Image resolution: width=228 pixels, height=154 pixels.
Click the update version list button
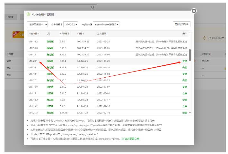pyautogui.click(x=182, y=24)
